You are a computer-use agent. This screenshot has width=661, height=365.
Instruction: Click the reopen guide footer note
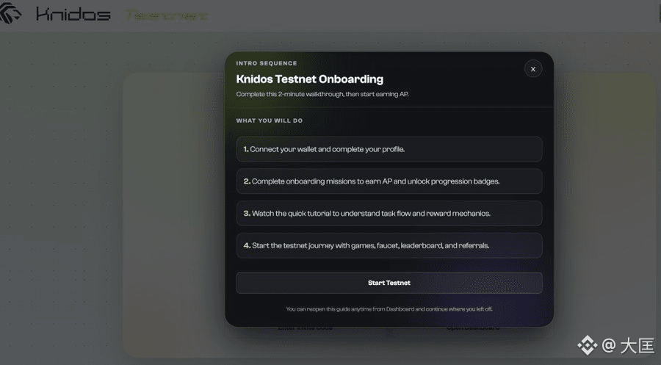(389, 309)
